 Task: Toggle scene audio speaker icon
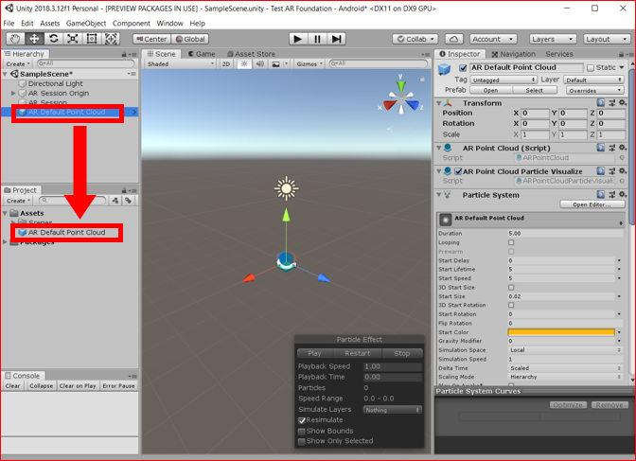tap(260, 63)
